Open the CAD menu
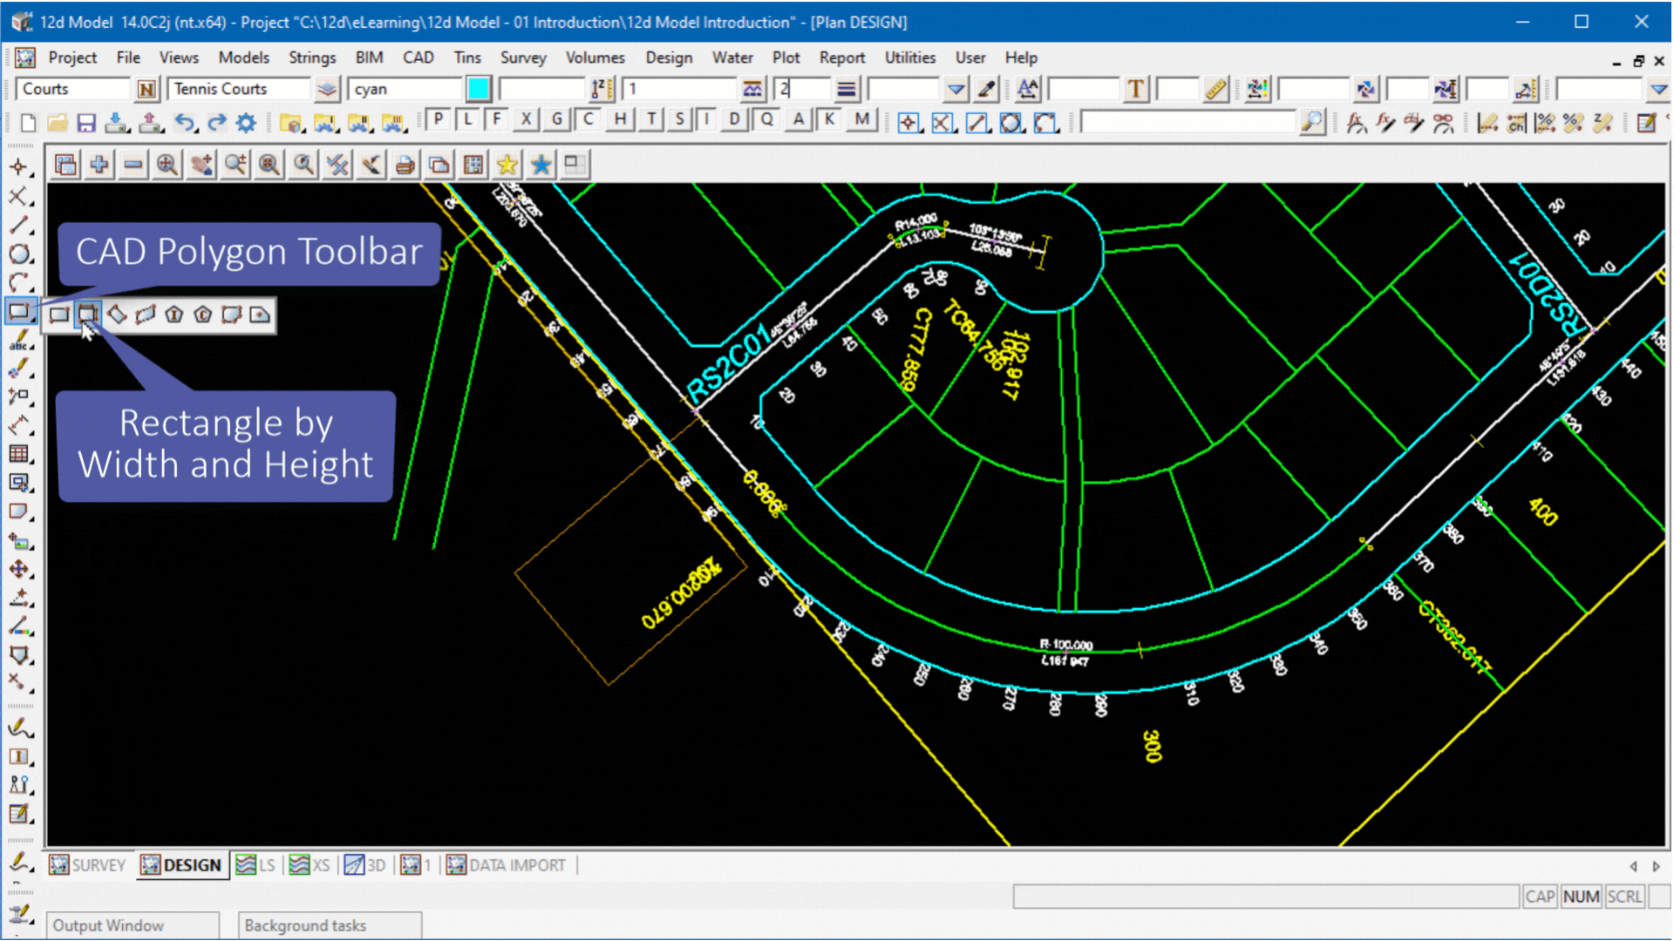The image size is (1674, 941). coord(418,58)
